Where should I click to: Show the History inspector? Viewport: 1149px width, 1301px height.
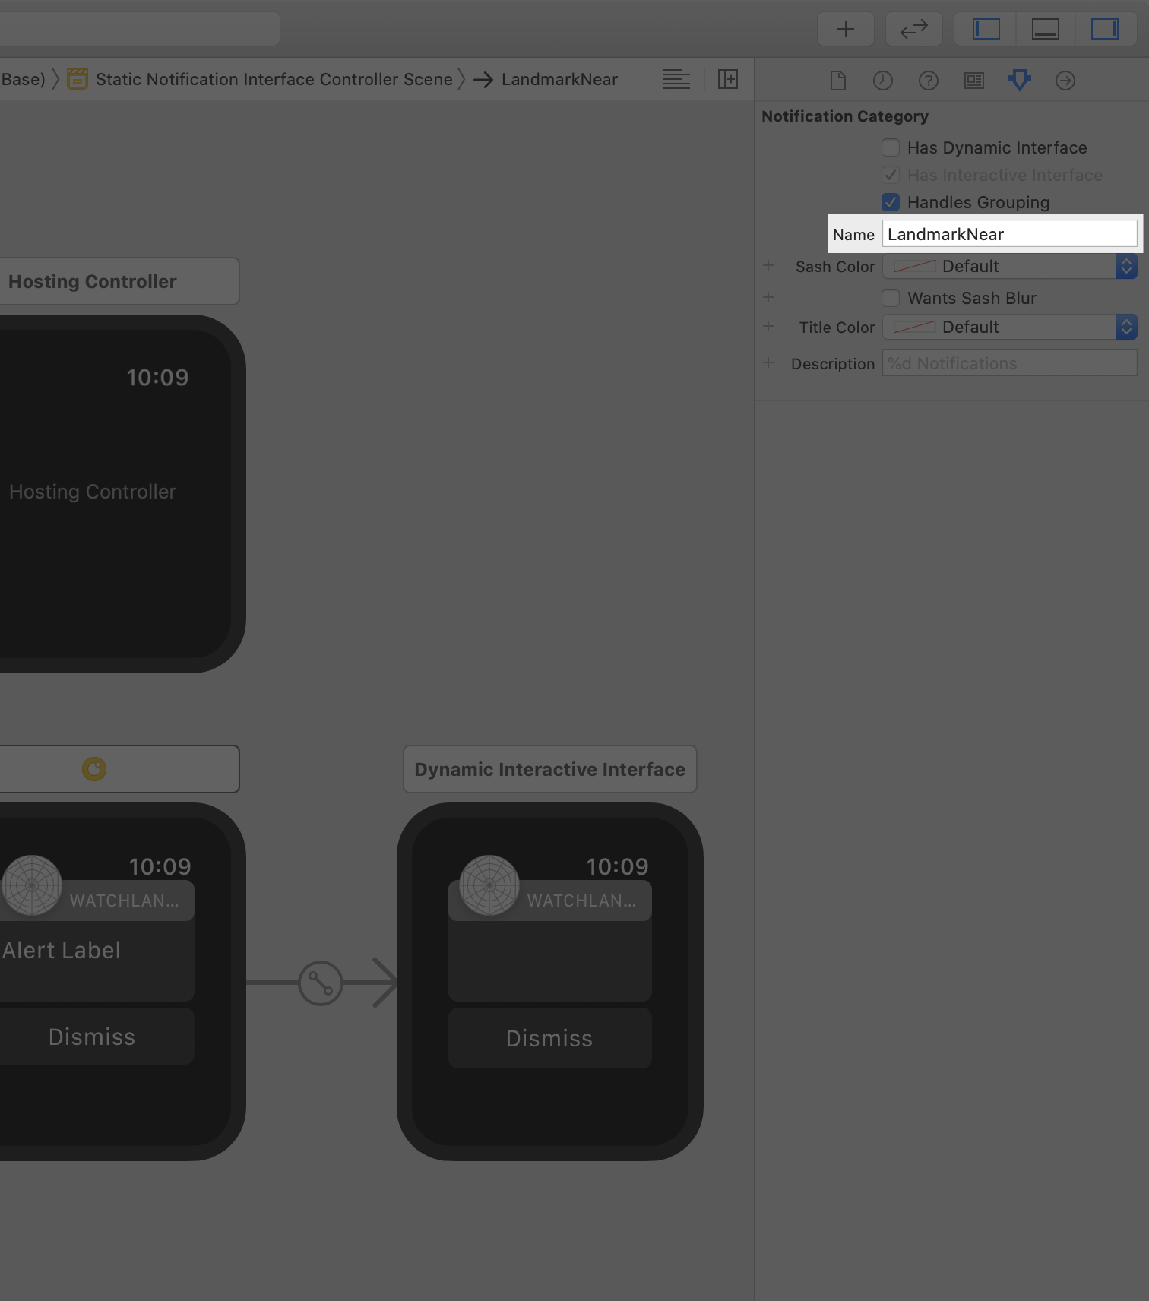click(x=883, y=81)
